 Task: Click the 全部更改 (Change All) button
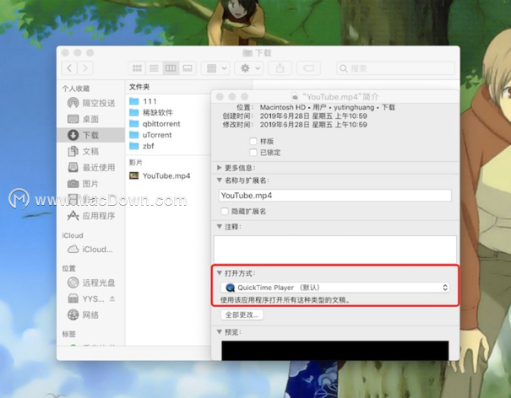click(242, 315)
